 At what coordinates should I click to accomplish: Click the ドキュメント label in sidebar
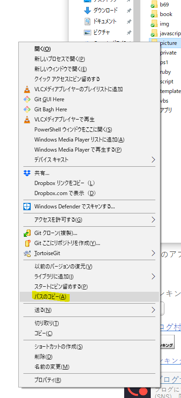point(105,22)
